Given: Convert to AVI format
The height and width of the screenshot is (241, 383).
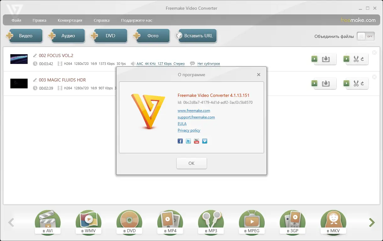Looking at the screenshot, I should pos(48,223).
